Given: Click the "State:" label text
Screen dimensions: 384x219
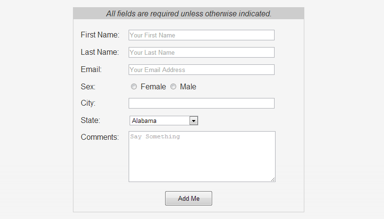Looking at the screenshot, I should click(x=90, y=121).
